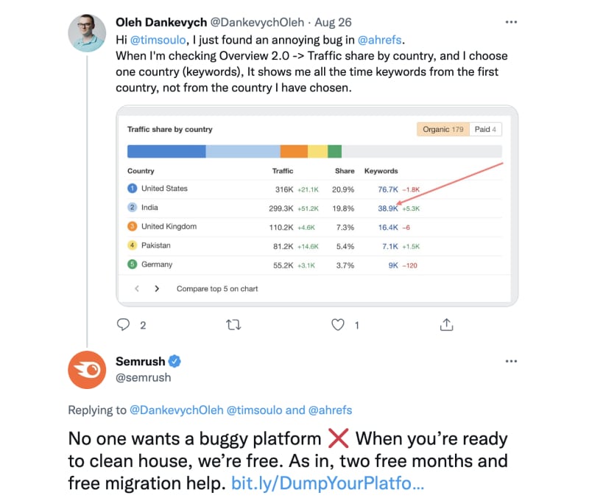Open more options on Oleh's tweet
This screenshot has width=589, height=501.
[x=511, y=22]
